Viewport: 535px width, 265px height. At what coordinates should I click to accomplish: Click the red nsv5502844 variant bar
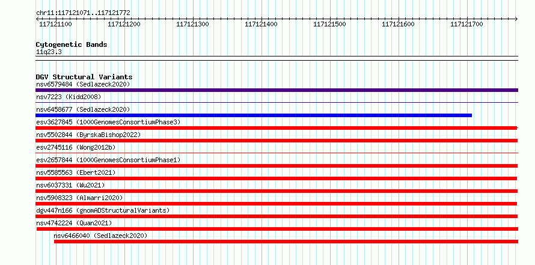click(x=277, y=141)
